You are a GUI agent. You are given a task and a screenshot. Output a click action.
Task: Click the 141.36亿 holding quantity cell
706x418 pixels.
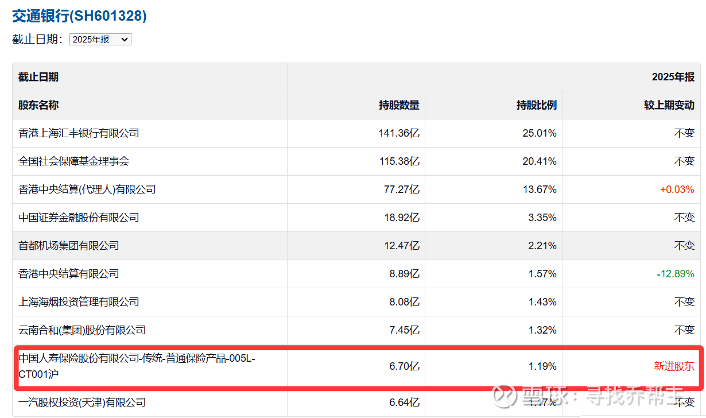click(x=399, y=133)
